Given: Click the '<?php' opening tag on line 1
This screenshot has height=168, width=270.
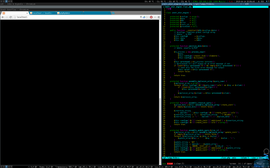Looking at the screenshot, I should (169, 9).
